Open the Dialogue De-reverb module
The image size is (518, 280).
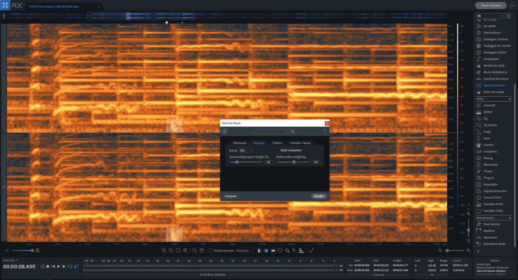[x=496, y=46]
